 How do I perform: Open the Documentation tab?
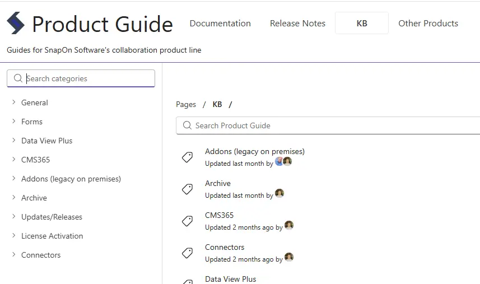point(220,24)
